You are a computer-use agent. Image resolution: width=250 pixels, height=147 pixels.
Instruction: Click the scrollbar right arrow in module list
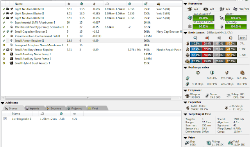coord(180,98)
